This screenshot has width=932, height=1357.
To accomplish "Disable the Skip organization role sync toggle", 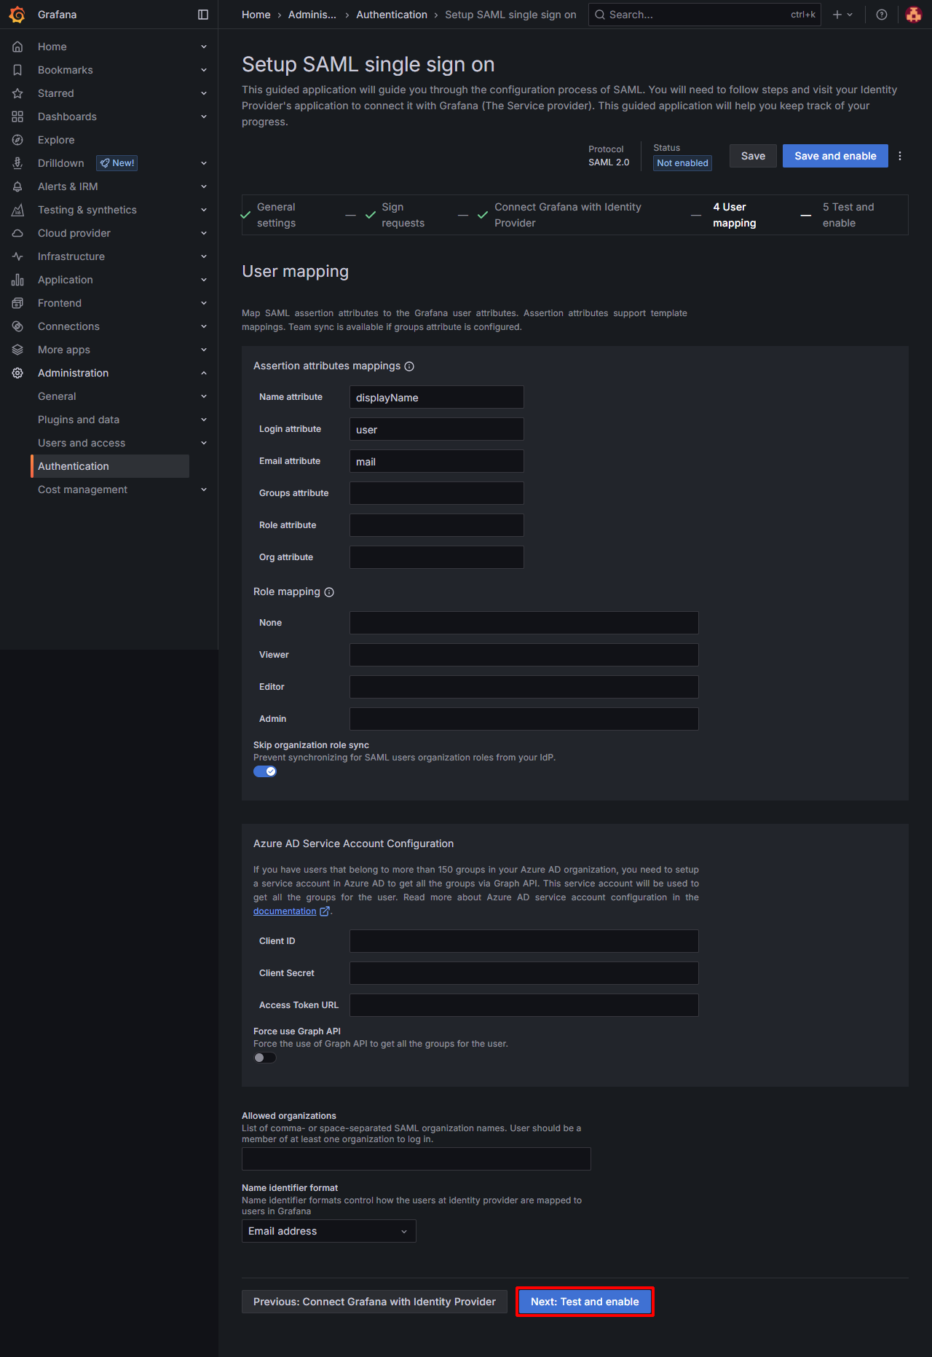I will tap(265, 771).
